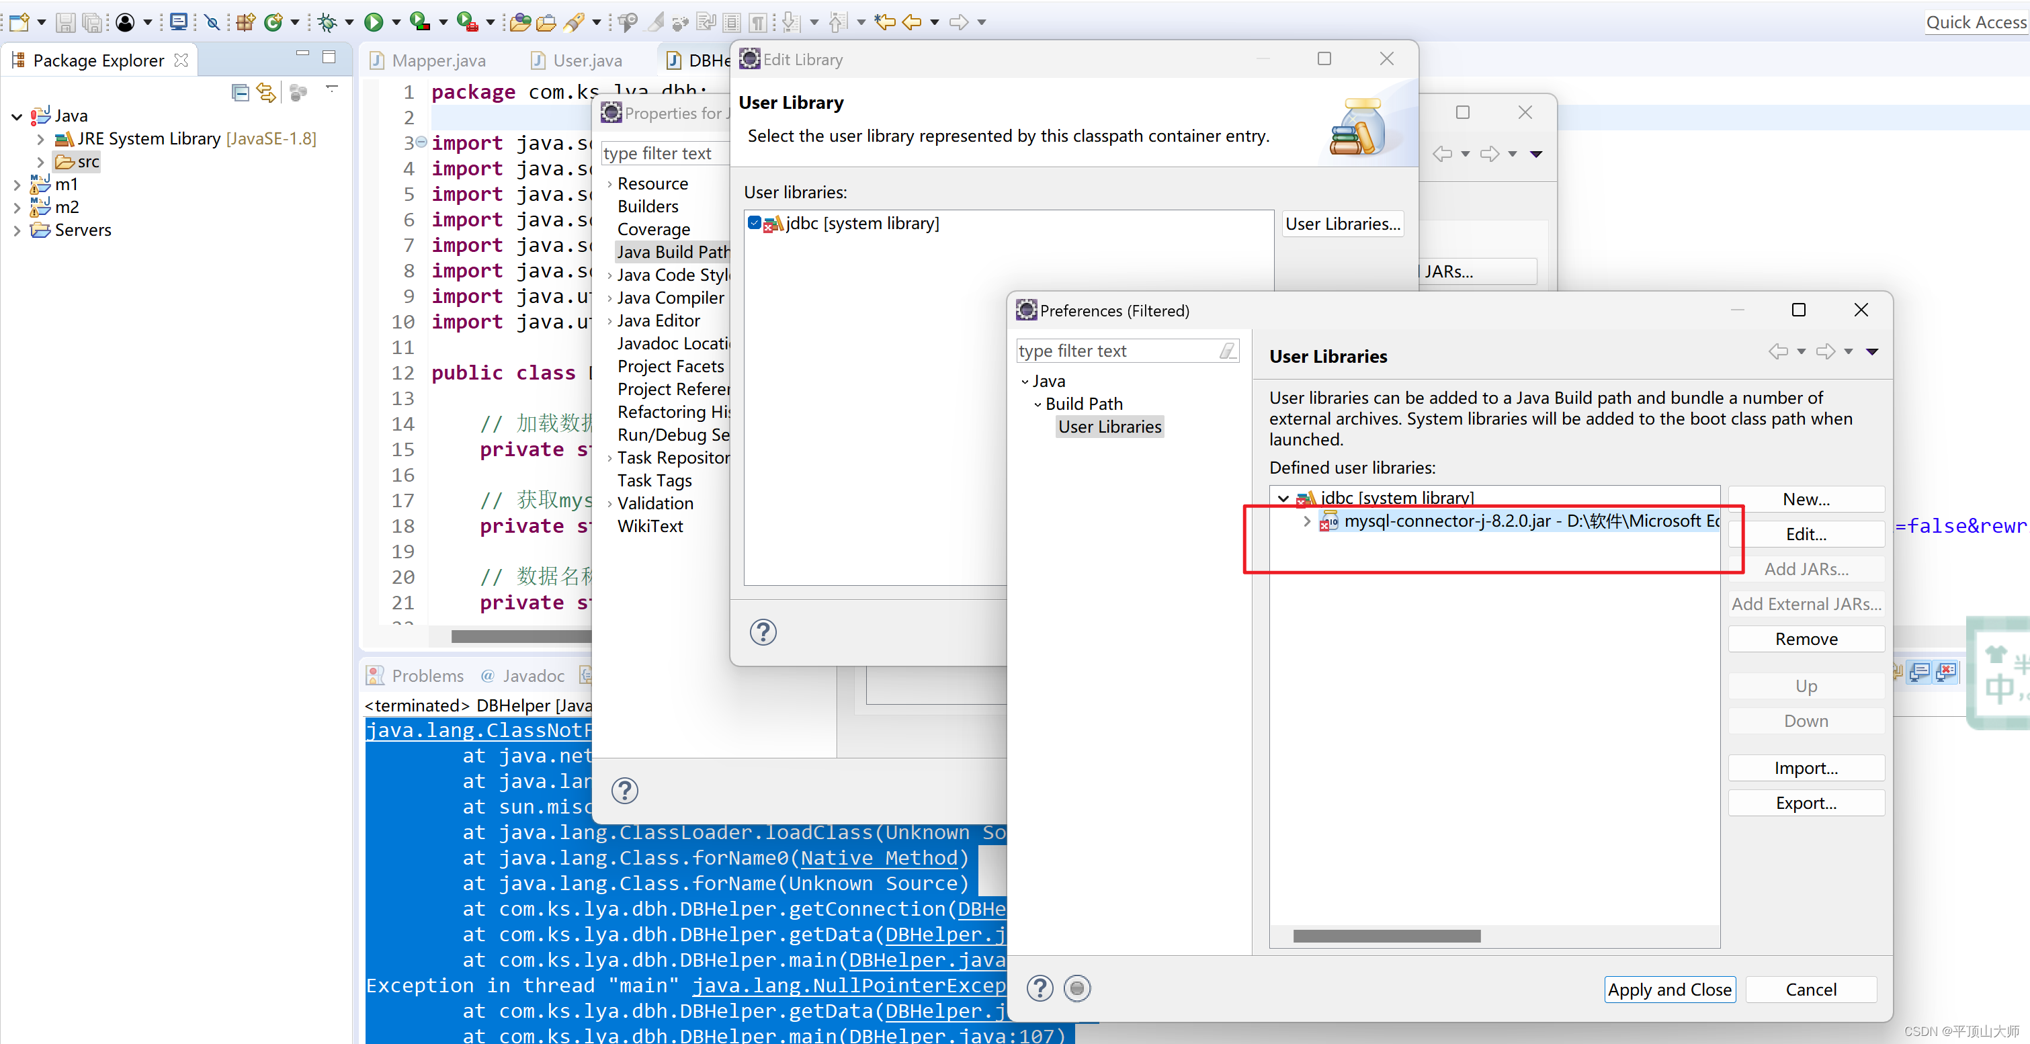Viewport: 2030px width, 1044px height.
Task: Click the Save All toolbar icon
Action: [93, 22]
